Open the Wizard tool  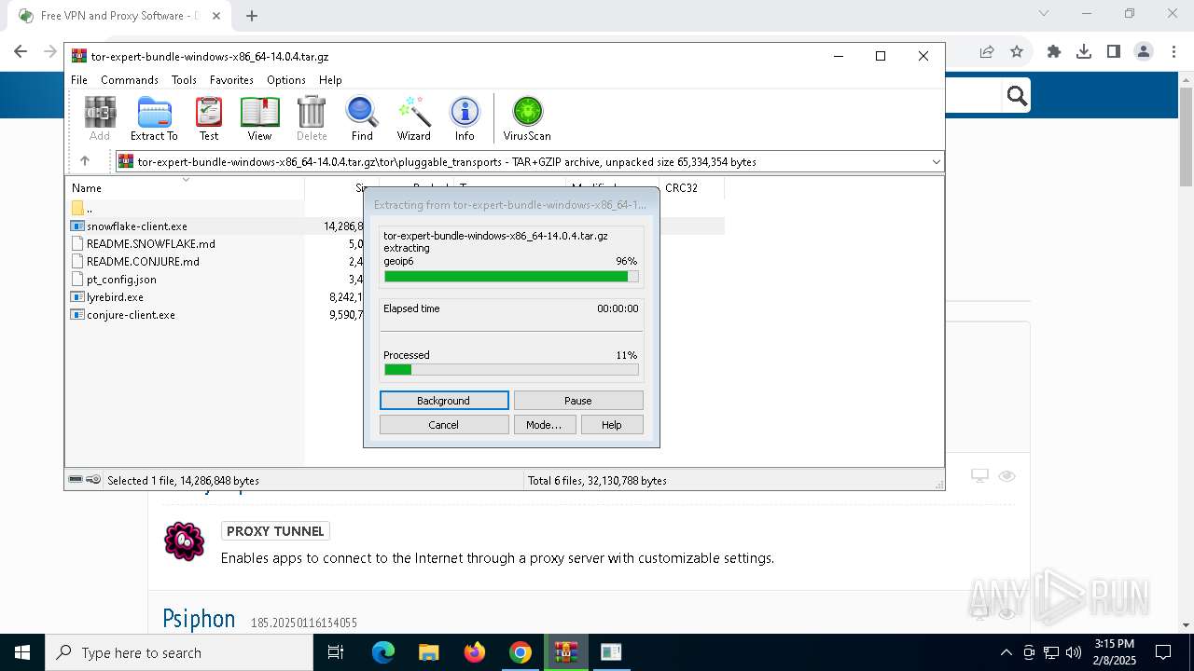[x=413, y=118]
